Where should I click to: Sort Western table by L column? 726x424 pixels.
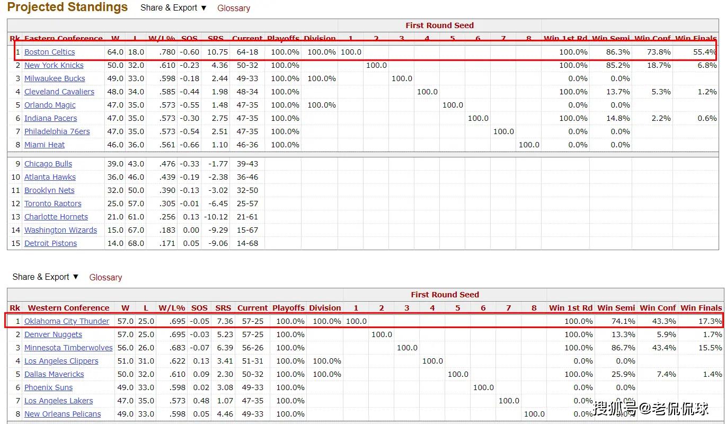[x=146, y=308]
